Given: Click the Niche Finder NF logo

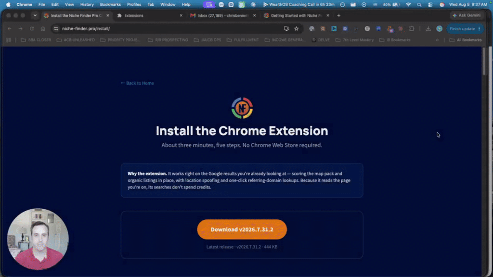Looking at the screenshot, I should click(242, 108).
